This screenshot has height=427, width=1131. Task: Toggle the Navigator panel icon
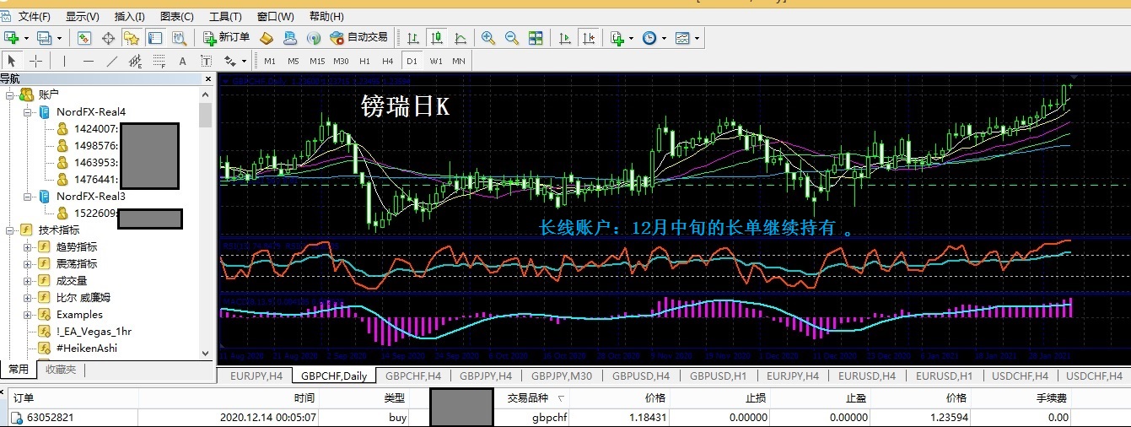[x=132, y=38]
